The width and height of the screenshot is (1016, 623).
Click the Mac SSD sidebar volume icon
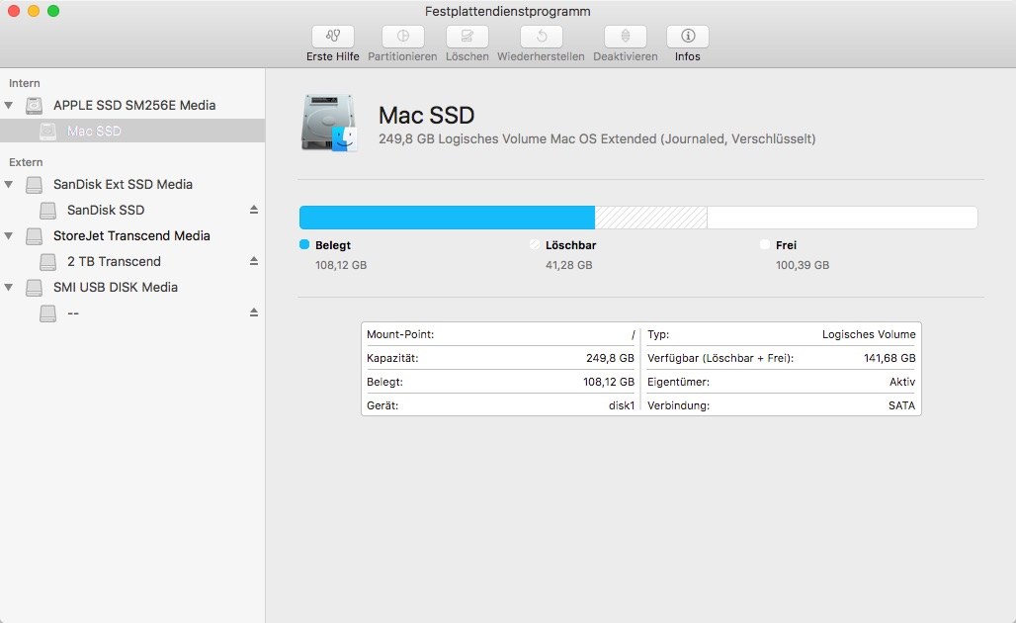tap(48, 132)
